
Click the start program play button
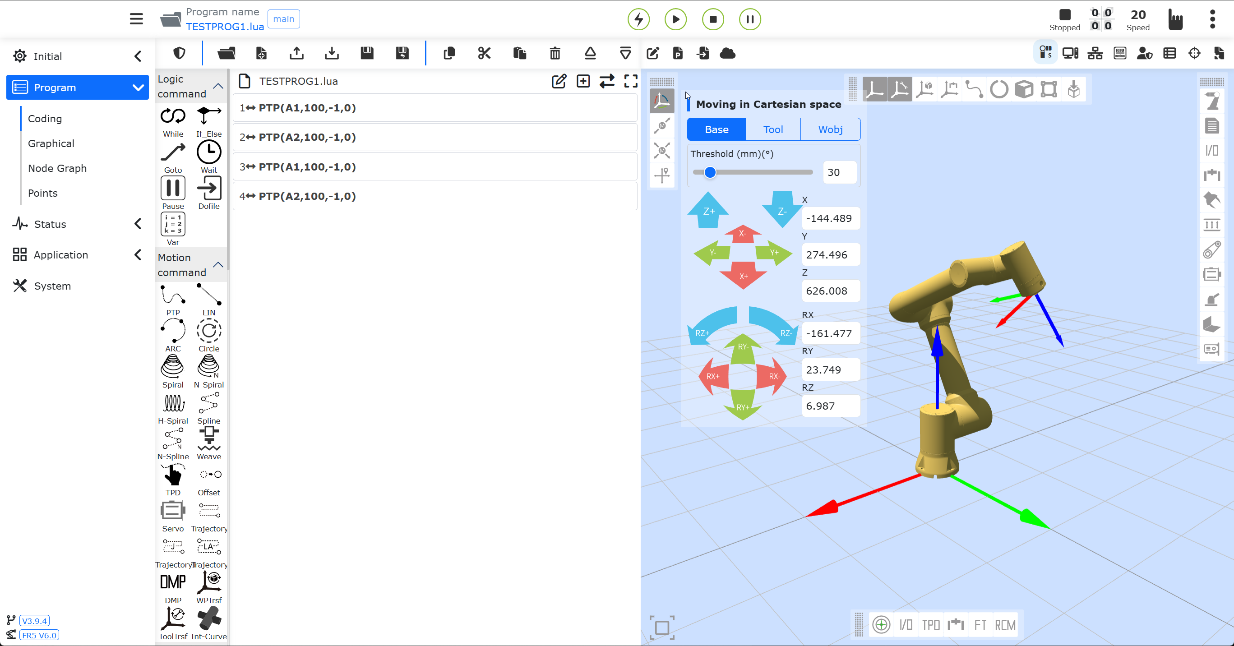click(x=675, y=19)
